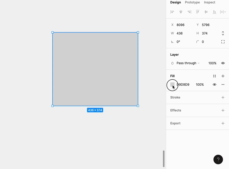Click align vertical centers icon
Screen dimensions: 229x169
[x=206, y=12]
